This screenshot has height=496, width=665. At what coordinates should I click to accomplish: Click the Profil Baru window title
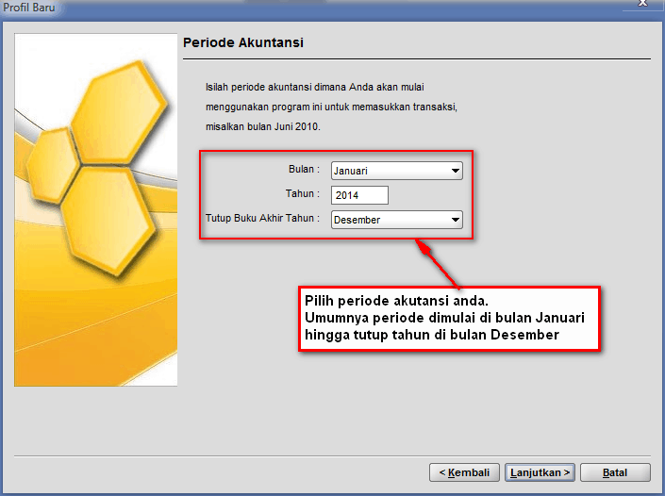pyautogui.click(x=29, y=8)
